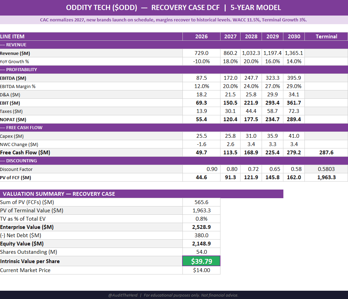Select the Net Debt value 380.0
This screenshot has width=348, height=299.
(x=201, y=235)
